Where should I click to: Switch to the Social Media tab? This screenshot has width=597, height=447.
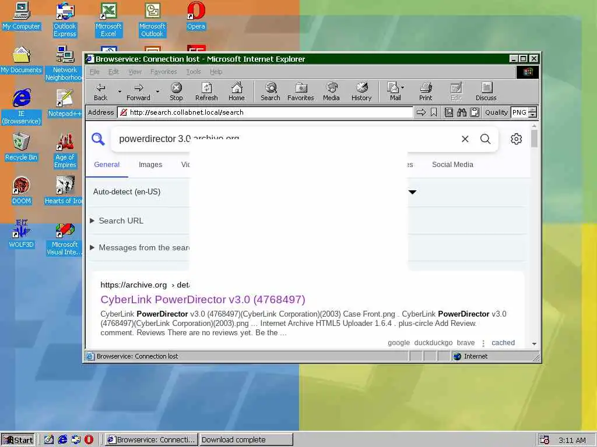tap(452, 165)
